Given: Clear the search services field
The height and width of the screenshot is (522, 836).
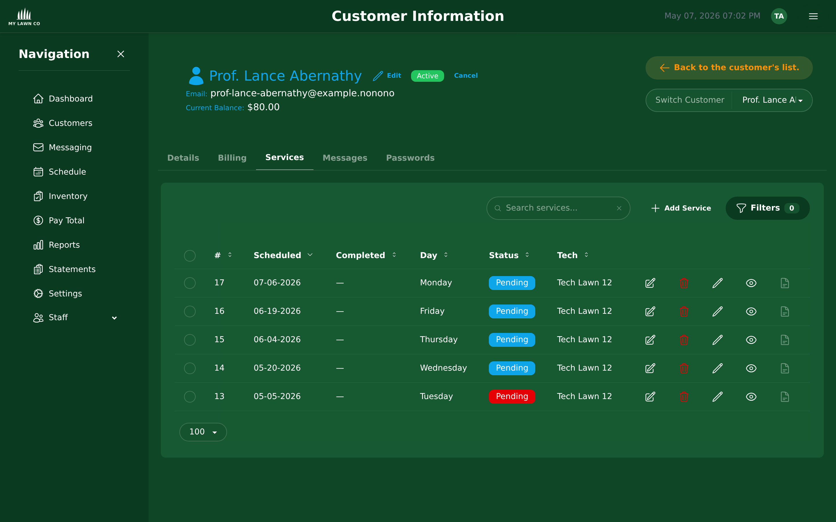Looking at the screenshot, I should pyautogui.click(x=619, y=208).
